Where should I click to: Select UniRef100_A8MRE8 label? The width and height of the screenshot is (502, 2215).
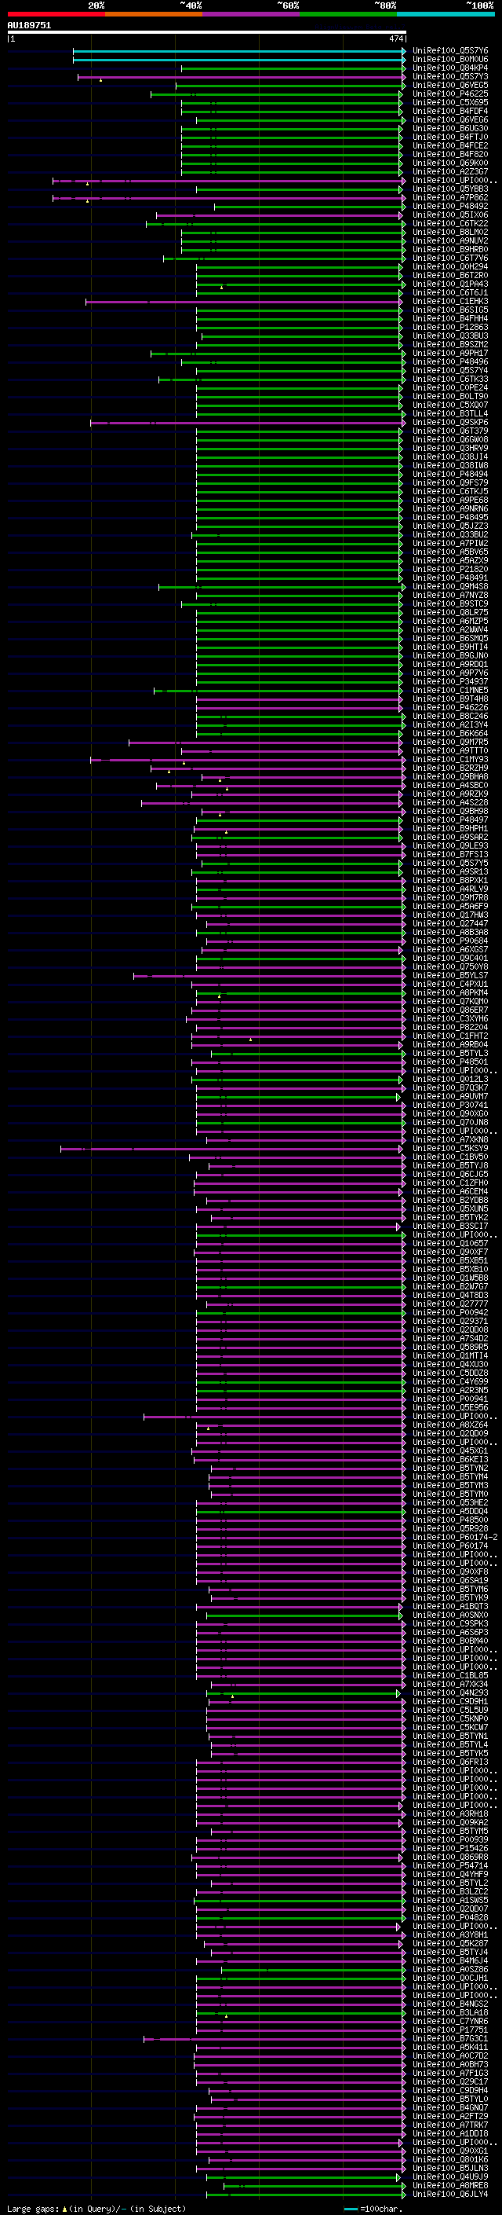pos(450,2186)
